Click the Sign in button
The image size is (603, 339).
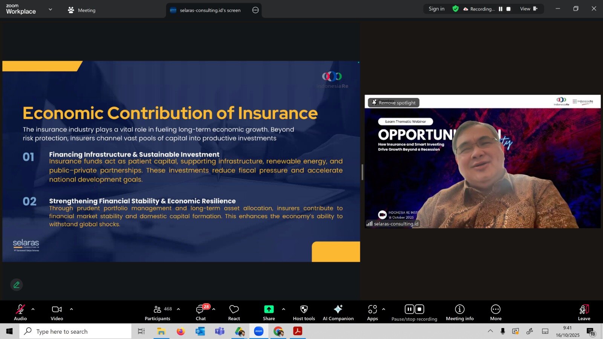tap(436, 9)
